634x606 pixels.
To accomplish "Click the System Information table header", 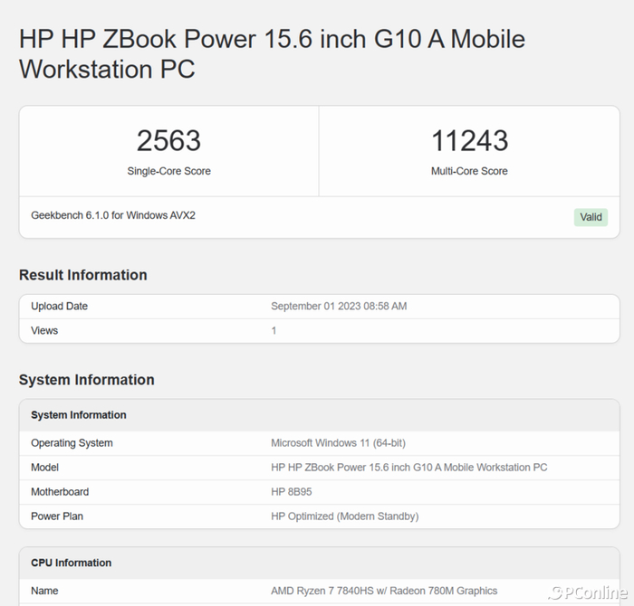I will pyautogui.click(x=79, y=415).
